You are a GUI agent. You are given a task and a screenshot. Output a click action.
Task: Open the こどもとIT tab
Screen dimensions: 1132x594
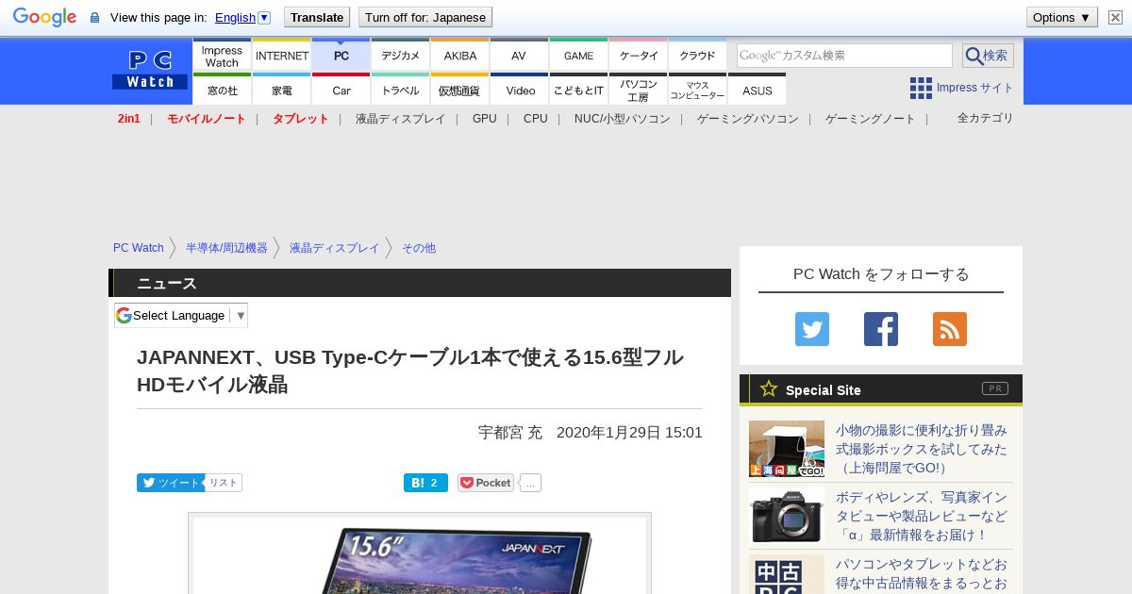click(579, 90)
